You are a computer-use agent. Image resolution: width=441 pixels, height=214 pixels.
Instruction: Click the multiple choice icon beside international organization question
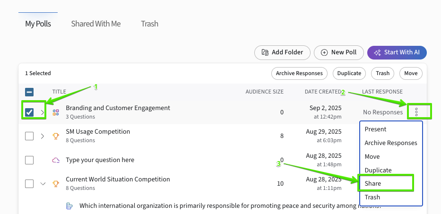tap(69, 206)
